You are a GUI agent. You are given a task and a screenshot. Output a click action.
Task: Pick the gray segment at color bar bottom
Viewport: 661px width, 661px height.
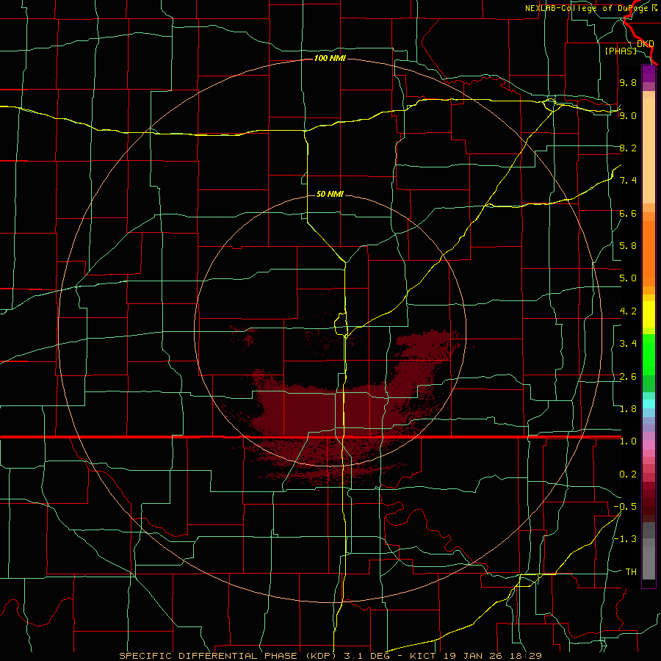point(649,563)
